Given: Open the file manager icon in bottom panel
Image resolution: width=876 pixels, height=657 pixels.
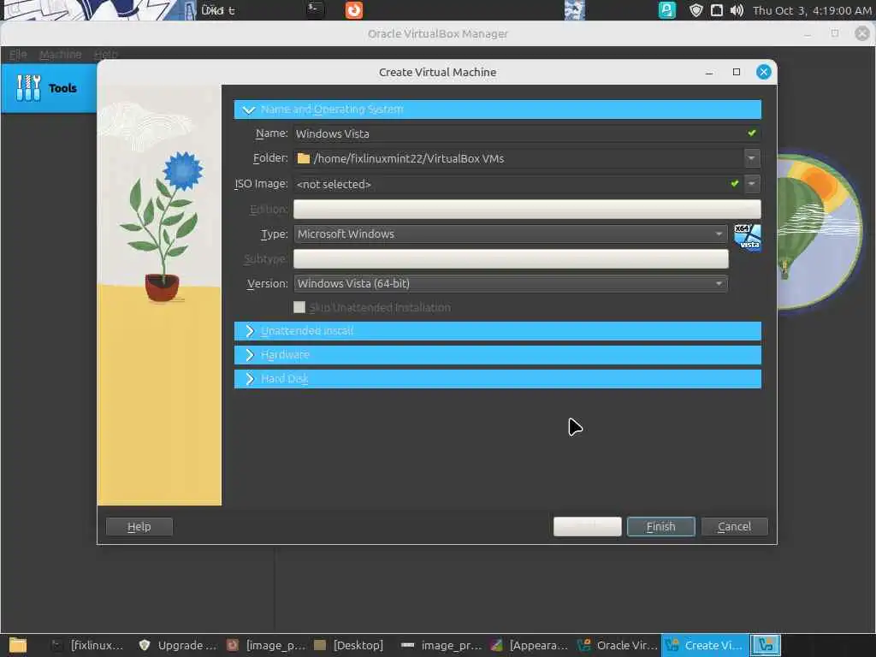Looking at the screenshot, I should (17, 645).
